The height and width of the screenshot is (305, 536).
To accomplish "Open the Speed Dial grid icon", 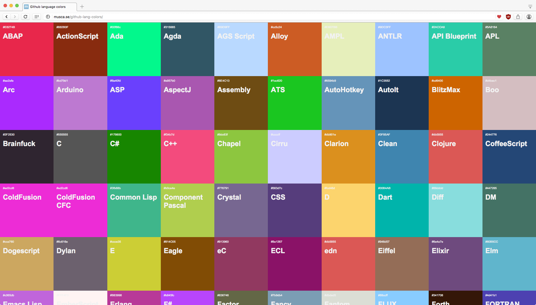I will tap(37, 17).
